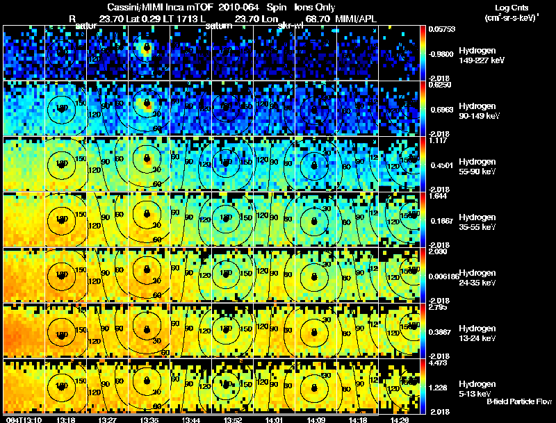Click the '0.6963' color scale value
This screenshot has height=423, width=556.
pyautogui.click(x=442, y=110)
